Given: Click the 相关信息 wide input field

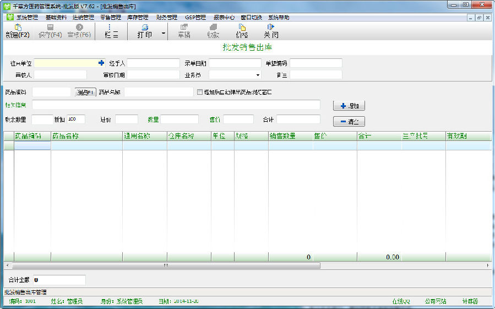Looking at the screenshot, I should pyautogui.click(x=176, y=105).
